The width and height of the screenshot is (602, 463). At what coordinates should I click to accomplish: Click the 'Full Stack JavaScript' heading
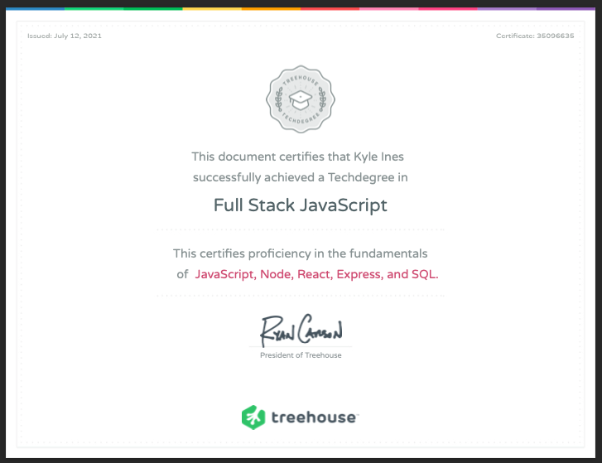[x=301, y=205]
